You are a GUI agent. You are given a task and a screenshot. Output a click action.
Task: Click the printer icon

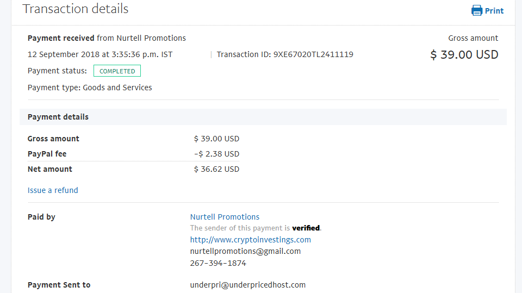click(477, 11)
